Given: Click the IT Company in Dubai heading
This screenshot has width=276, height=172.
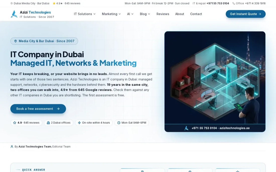Looking at the screenshot, I should (x=47, y=54).
